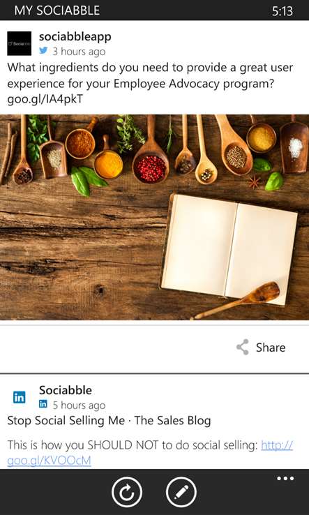Image resolution: width=309 pixels, height=515 pixels.
Task: Tap the 5:13 clock in status bar
Action: point(282,11)
